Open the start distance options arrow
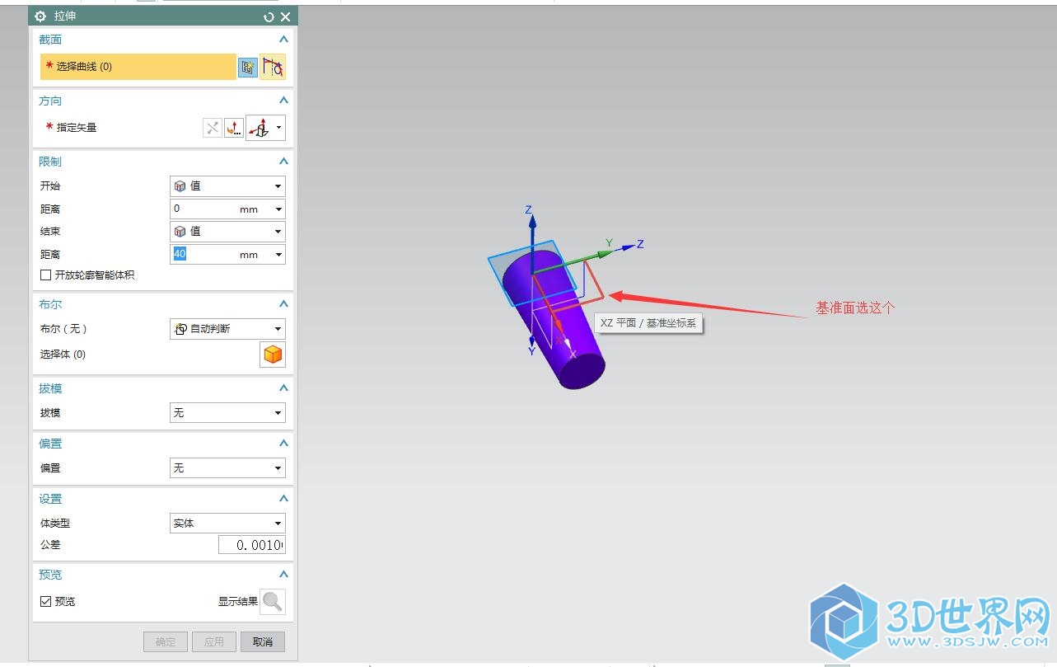1057x667 pixels. pos(278,209)
